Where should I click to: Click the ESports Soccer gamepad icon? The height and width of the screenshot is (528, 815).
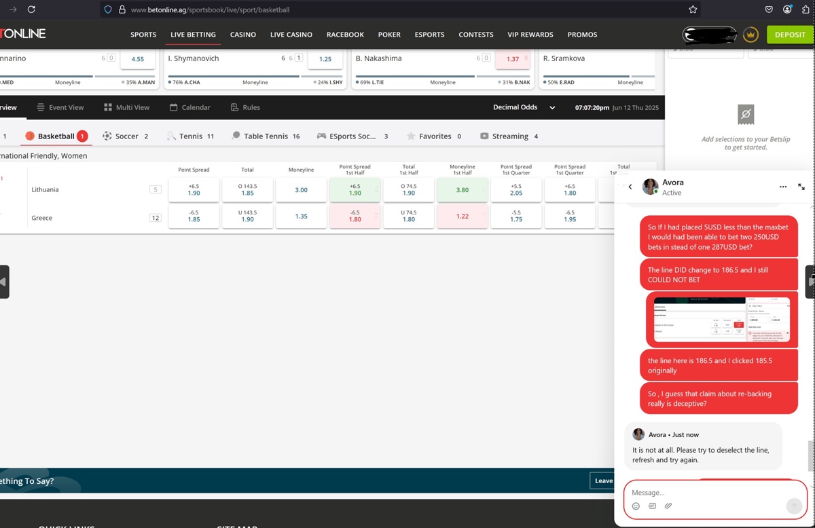pos(321,136)
